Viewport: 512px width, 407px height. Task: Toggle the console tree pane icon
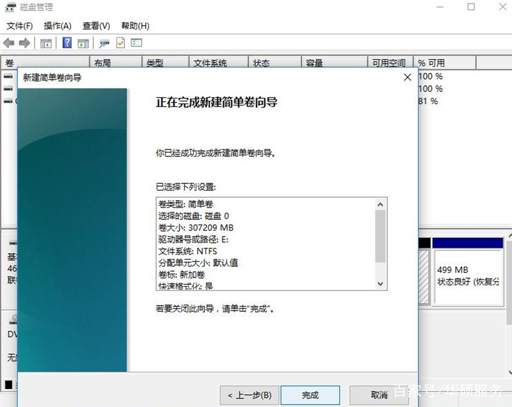click(46, 43)
